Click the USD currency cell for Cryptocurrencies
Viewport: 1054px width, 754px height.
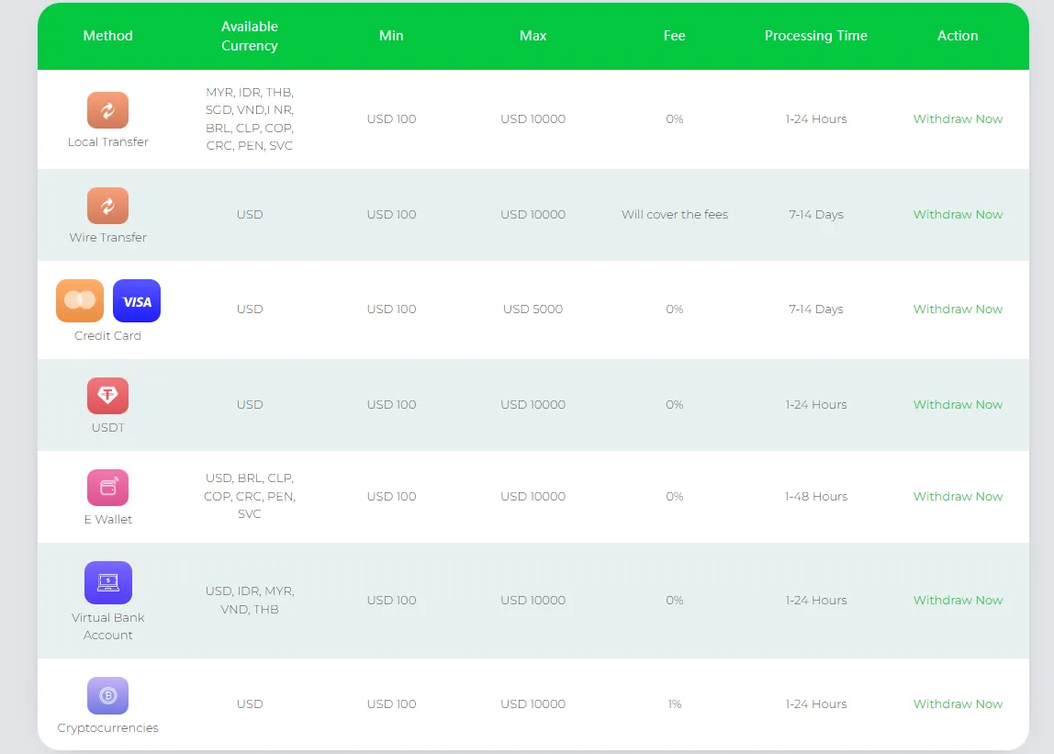pos(250,704)
